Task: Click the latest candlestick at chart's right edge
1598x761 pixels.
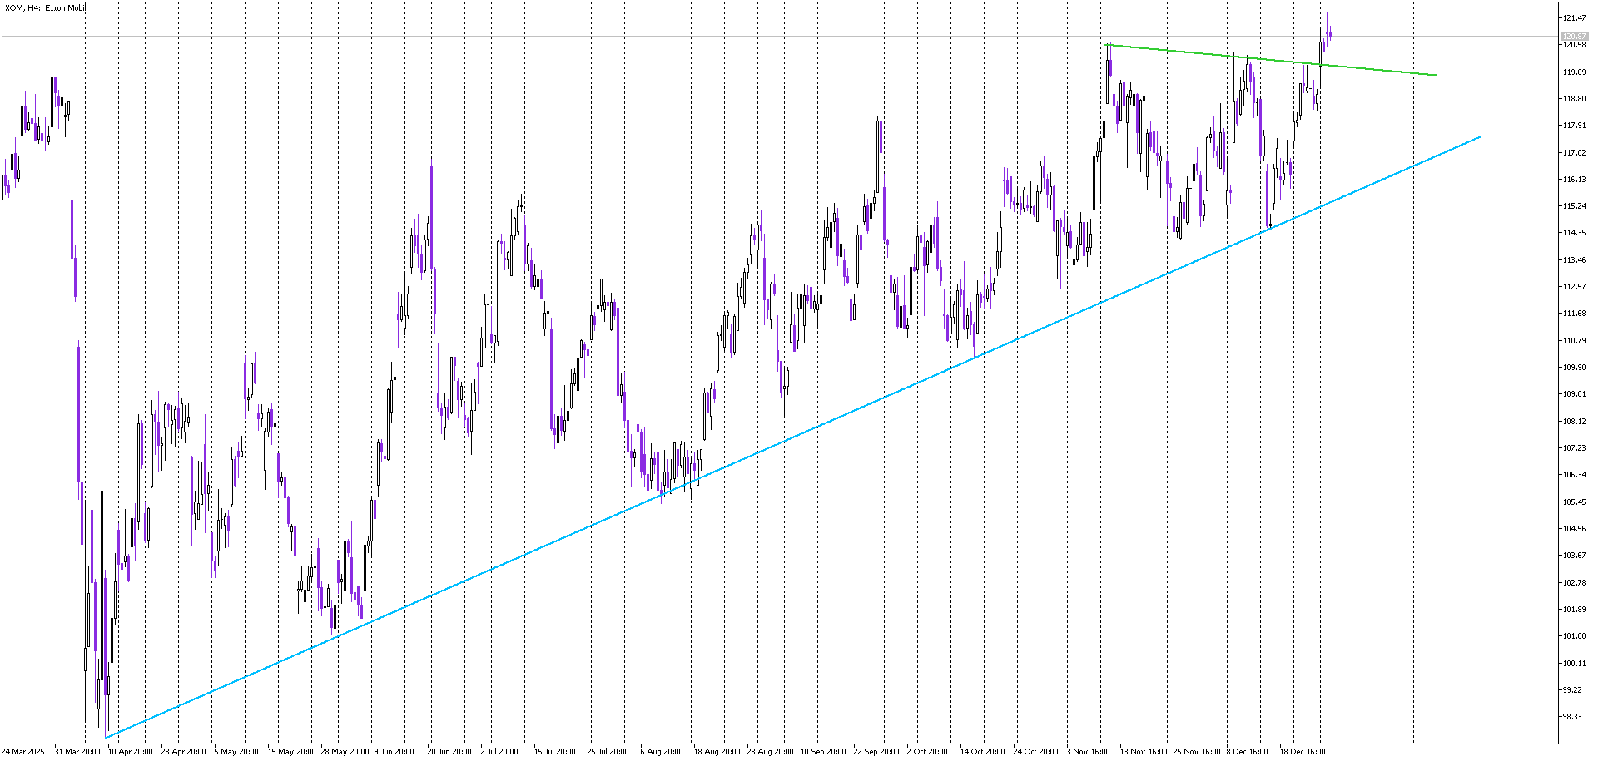Action: [x=1330, y=35]
